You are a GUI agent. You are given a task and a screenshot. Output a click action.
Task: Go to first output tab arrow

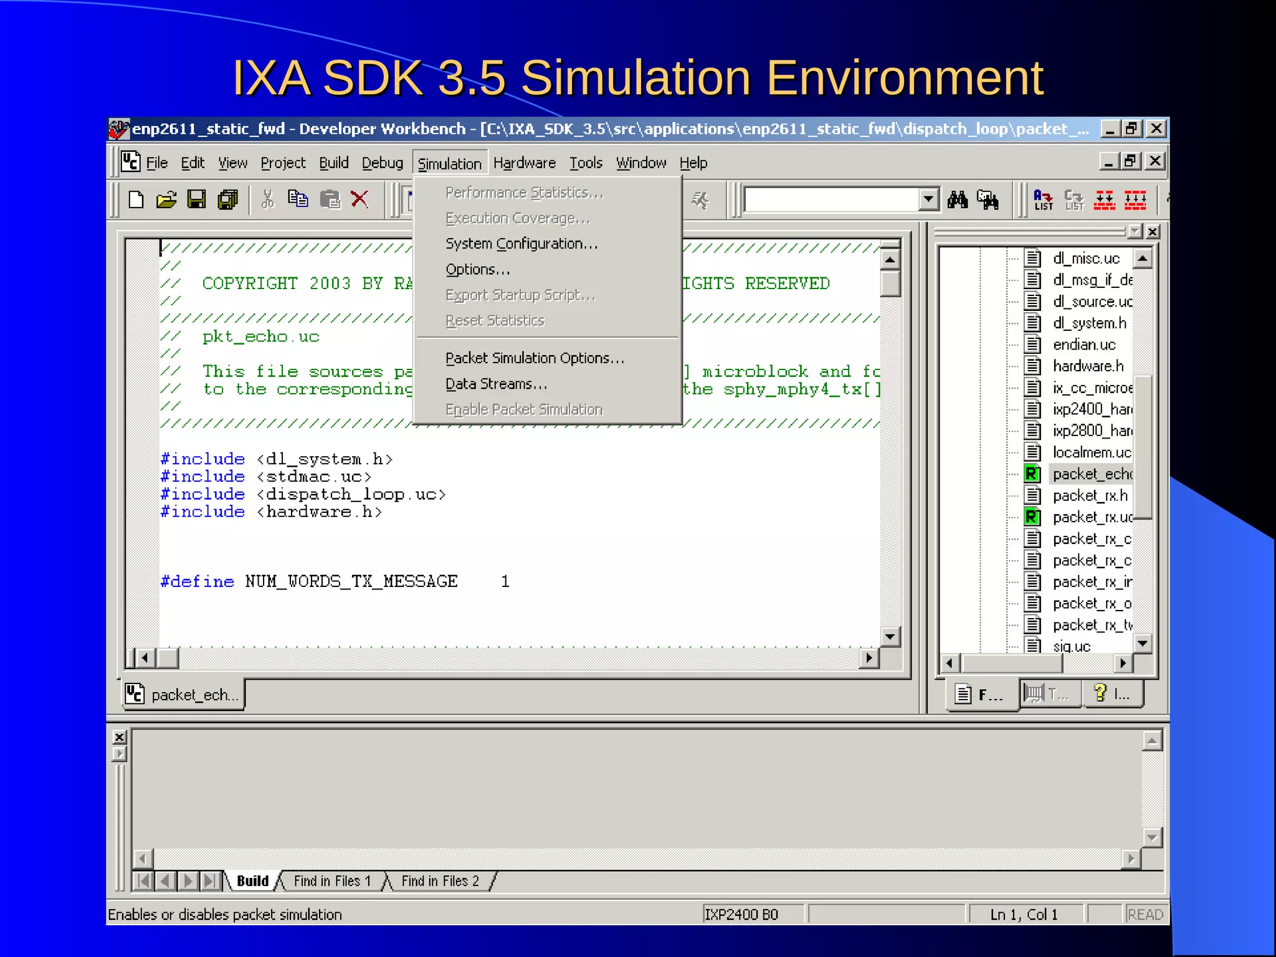pyautogui.click(x=144, y=881)
